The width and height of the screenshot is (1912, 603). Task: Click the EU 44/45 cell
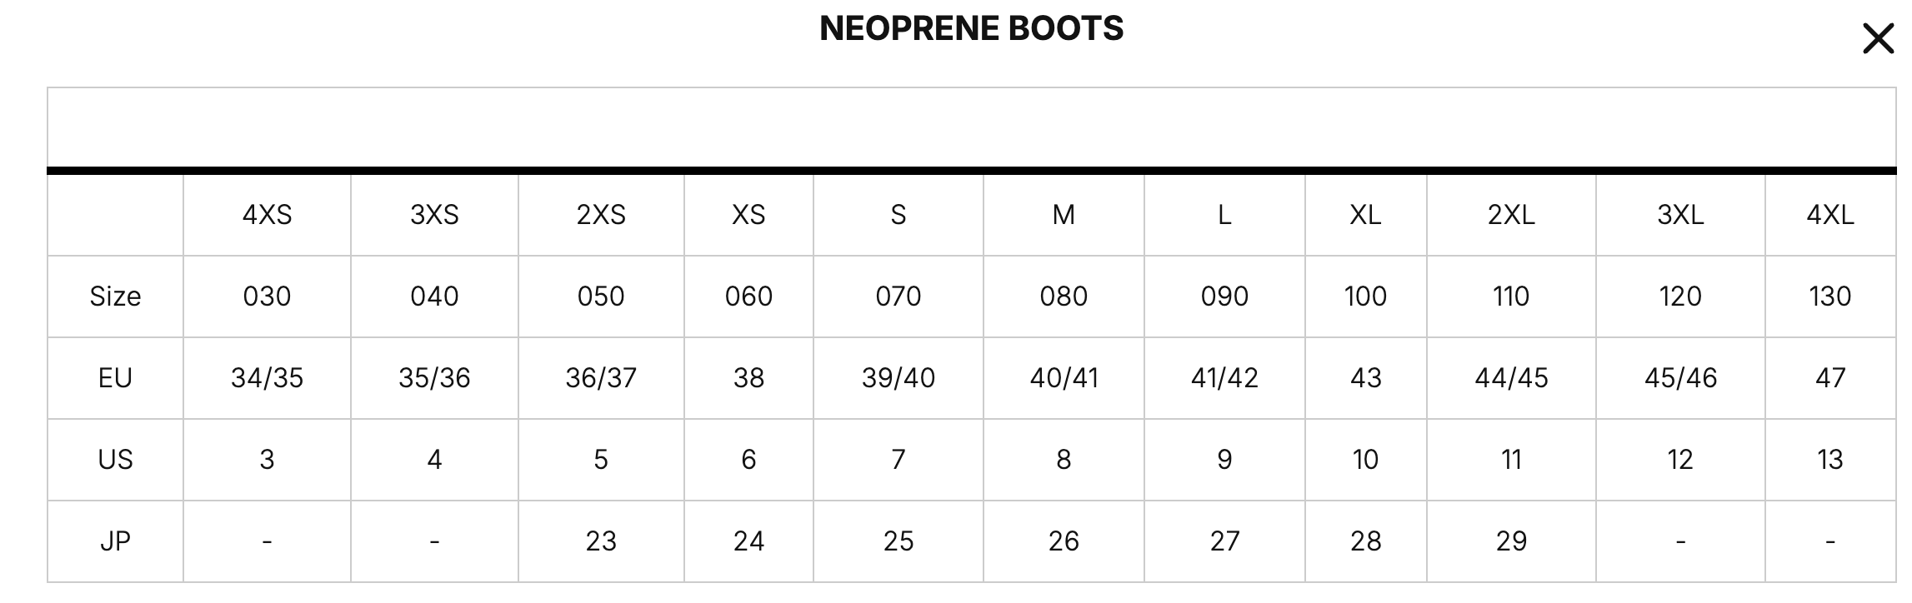coord(1511,378)
